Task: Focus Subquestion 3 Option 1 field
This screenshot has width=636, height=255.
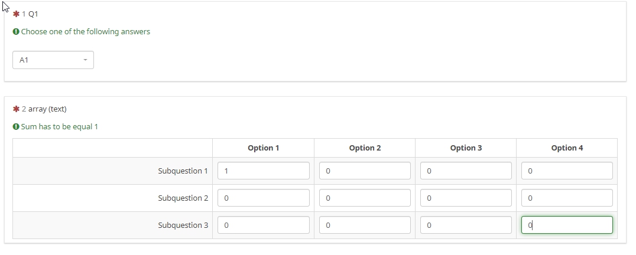Action: point(264,225)
